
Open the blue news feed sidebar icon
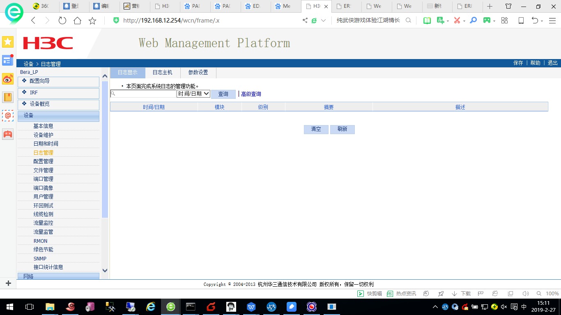[x=8, y=60]
